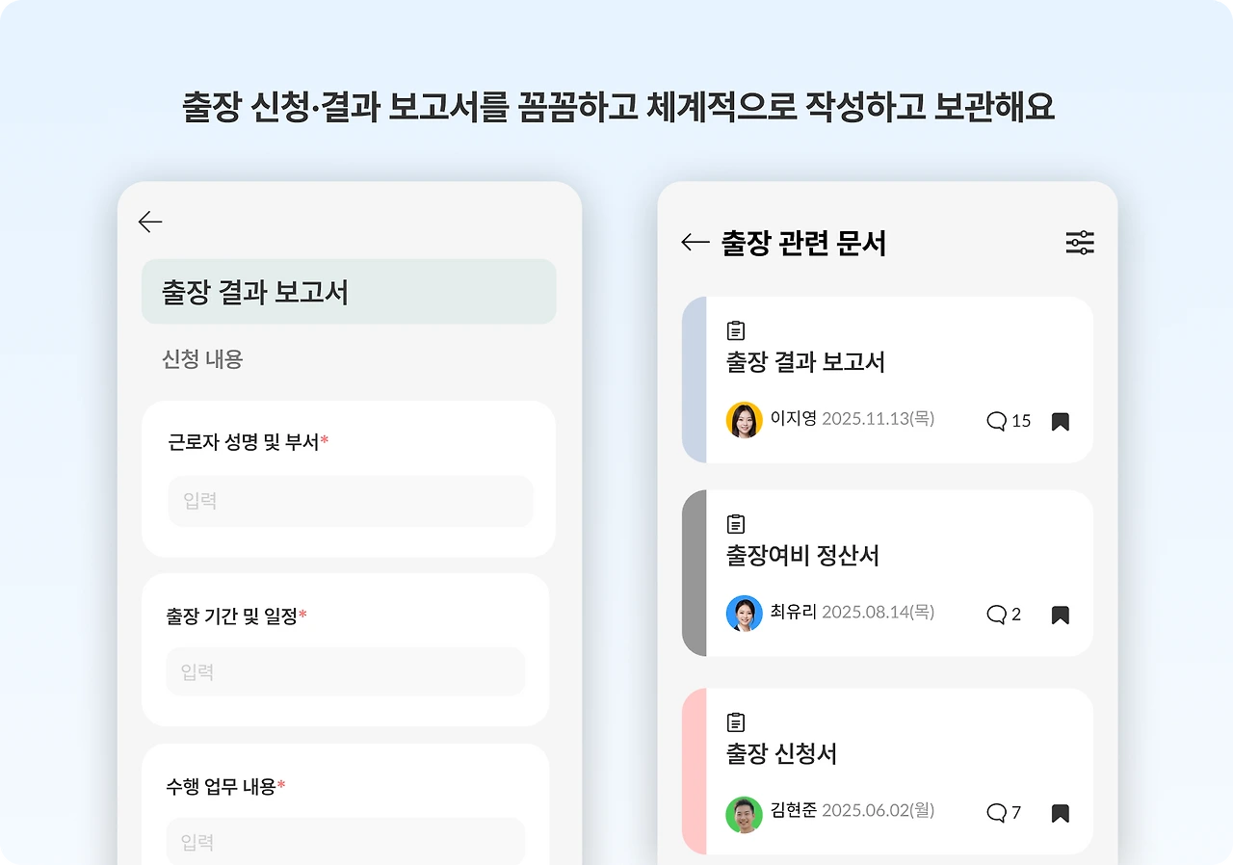Open 이지영 profile avatar
Screen dimensions: 1233x865
pos(744,420)
